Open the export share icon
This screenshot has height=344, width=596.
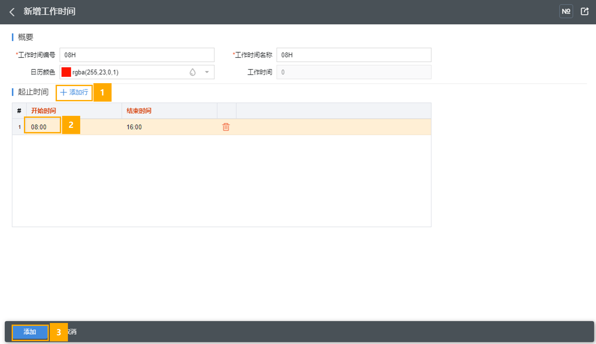click(x=584, y=12)
